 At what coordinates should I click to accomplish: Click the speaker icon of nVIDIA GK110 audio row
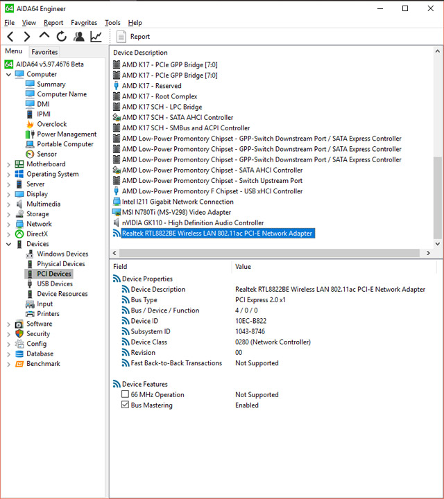117,222
